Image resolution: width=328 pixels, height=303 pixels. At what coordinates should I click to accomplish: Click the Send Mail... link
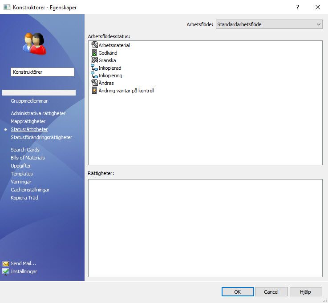coord(24,263)
